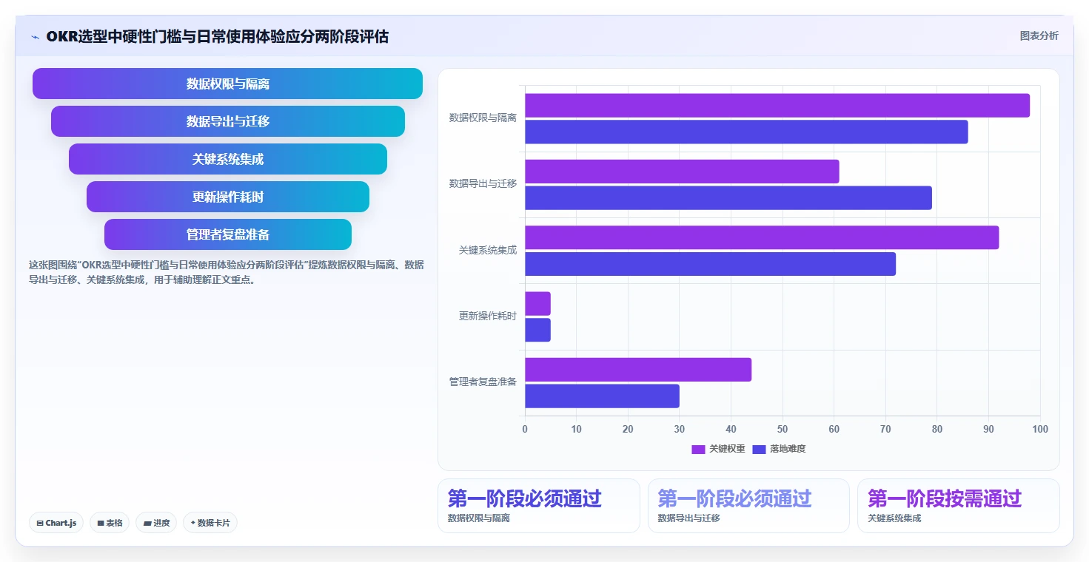
Task: Click the purple 关键权重 bar for 数据权限与隔离
Action: pyautogui.click(x=777, y=106)
